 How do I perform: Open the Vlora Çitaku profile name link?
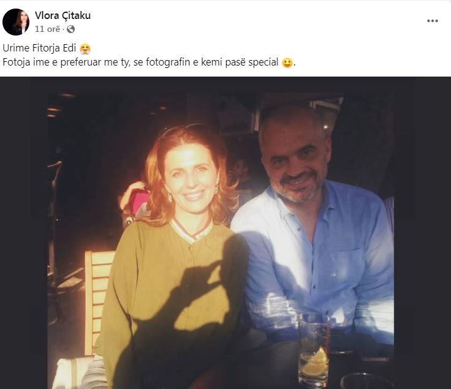click(63, 15)
